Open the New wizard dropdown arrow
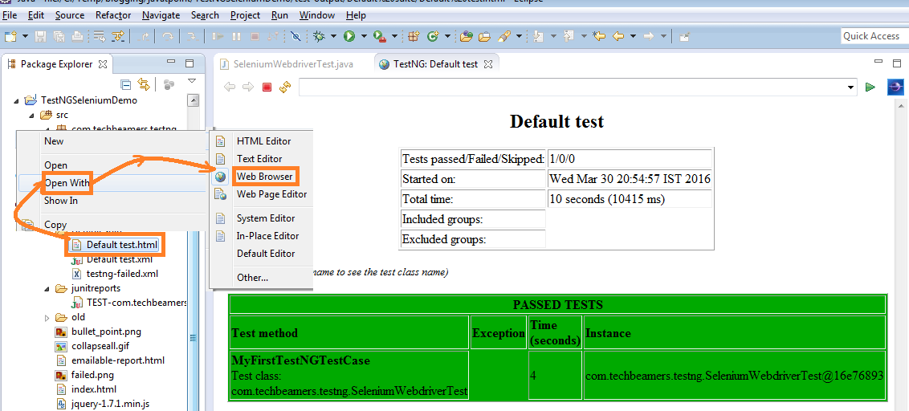 (26, 36)
